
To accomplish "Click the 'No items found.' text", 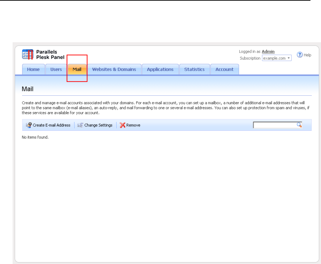I will pyautogui.click(x=35, y=137).
